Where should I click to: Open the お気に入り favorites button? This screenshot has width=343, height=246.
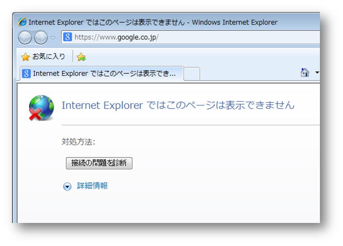43,57
